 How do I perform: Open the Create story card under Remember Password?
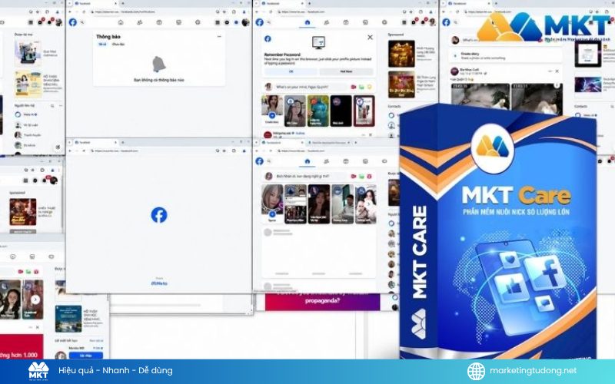(x=272, y=111)
